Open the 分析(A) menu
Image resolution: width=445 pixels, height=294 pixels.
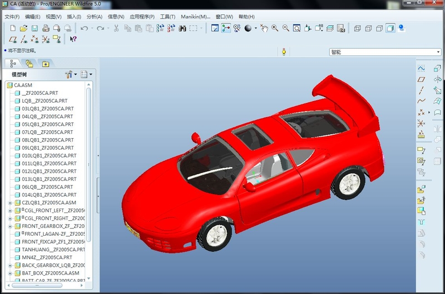pos(94,17)
